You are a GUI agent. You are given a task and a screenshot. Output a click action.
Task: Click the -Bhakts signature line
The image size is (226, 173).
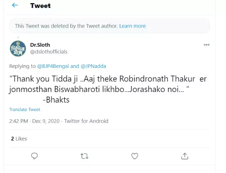(56, 100)
